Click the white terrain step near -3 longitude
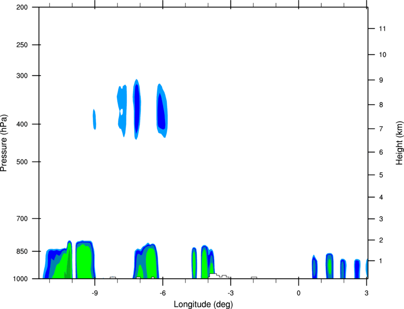Screen dimensions: 404x309 point(218,276)
